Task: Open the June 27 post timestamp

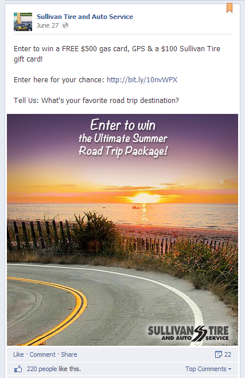Action: (x=48, y=25)
